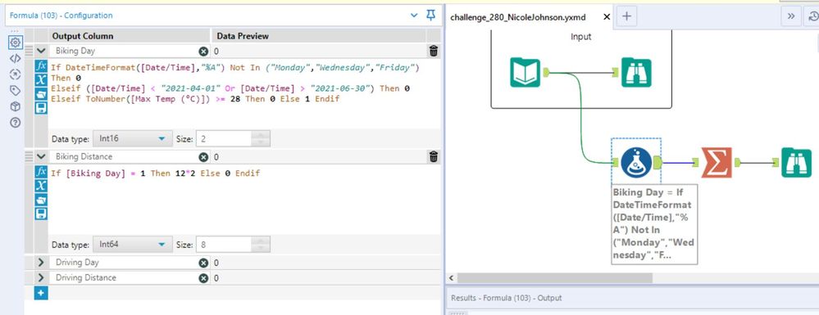Click the Results - Formula (103) - Output title
This screenshot has height=315, width=819.
(506, 299)
